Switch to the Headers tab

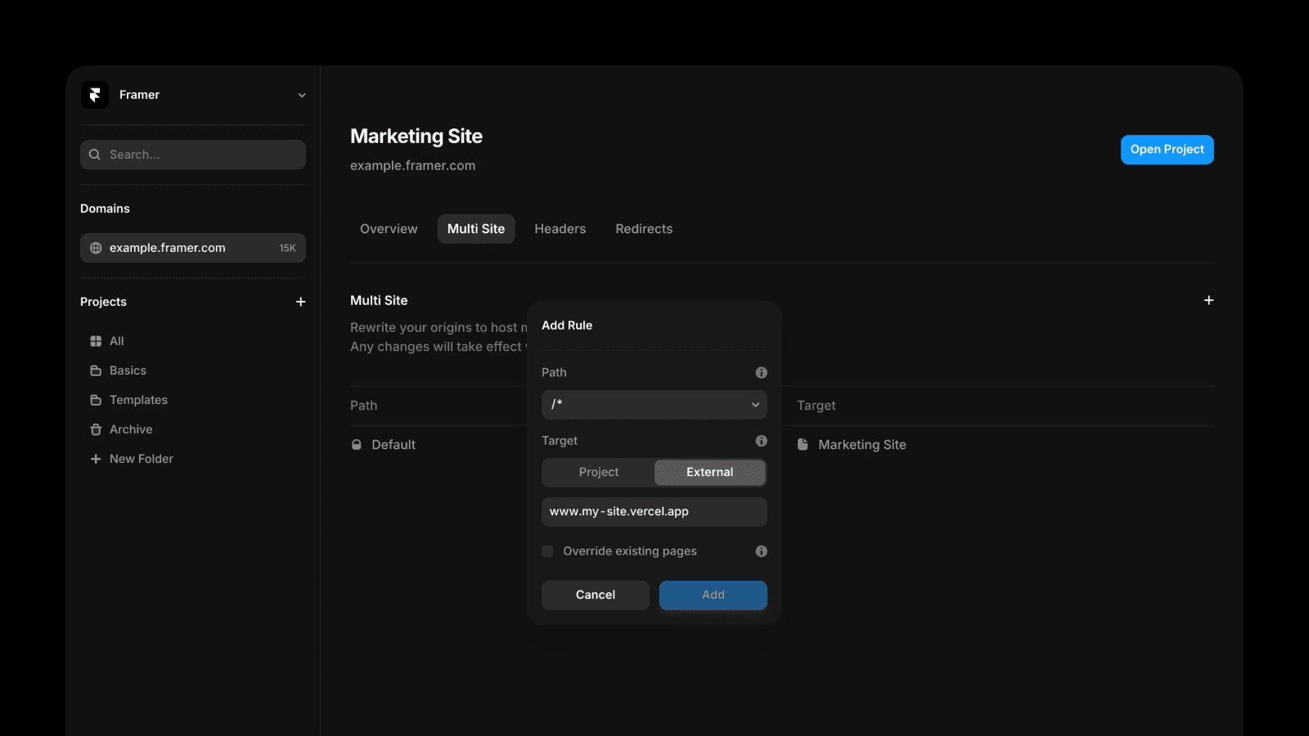(560, 229)
